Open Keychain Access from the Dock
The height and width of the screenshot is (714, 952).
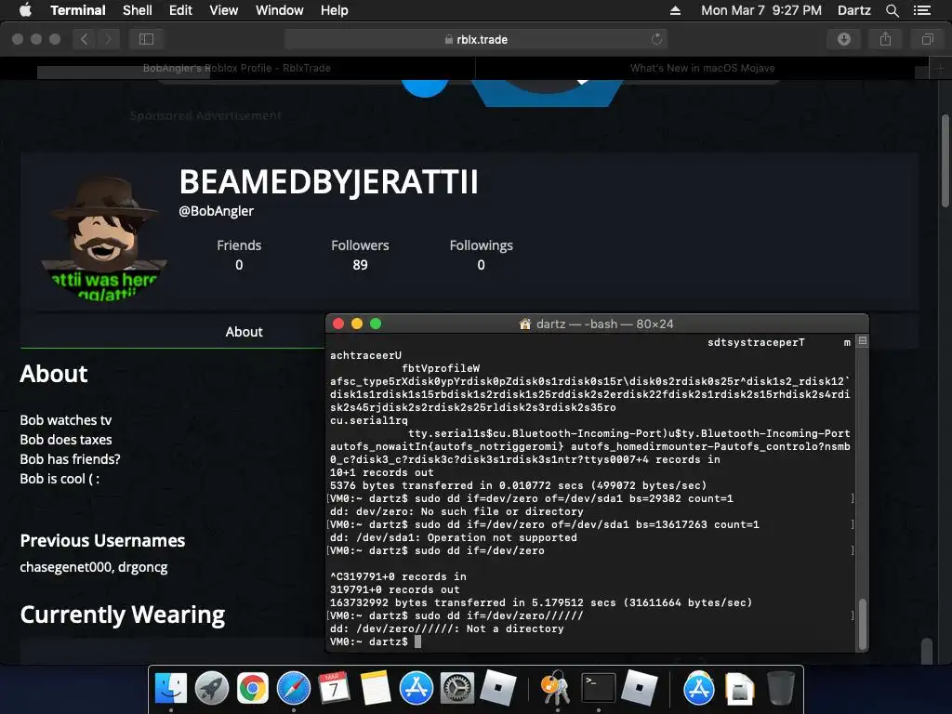556,689
